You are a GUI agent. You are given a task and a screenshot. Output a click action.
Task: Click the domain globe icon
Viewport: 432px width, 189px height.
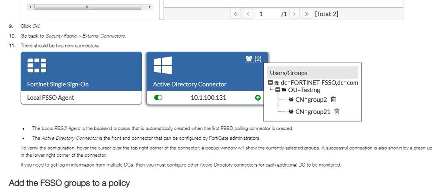click(x=277, y=82)
